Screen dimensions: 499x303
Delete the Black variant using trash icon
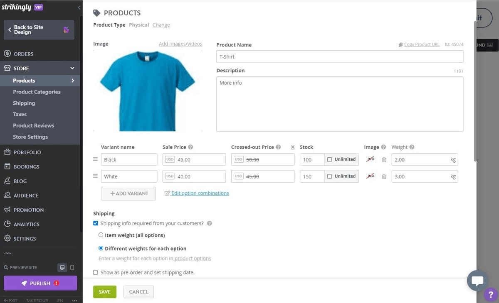(384, 159)
